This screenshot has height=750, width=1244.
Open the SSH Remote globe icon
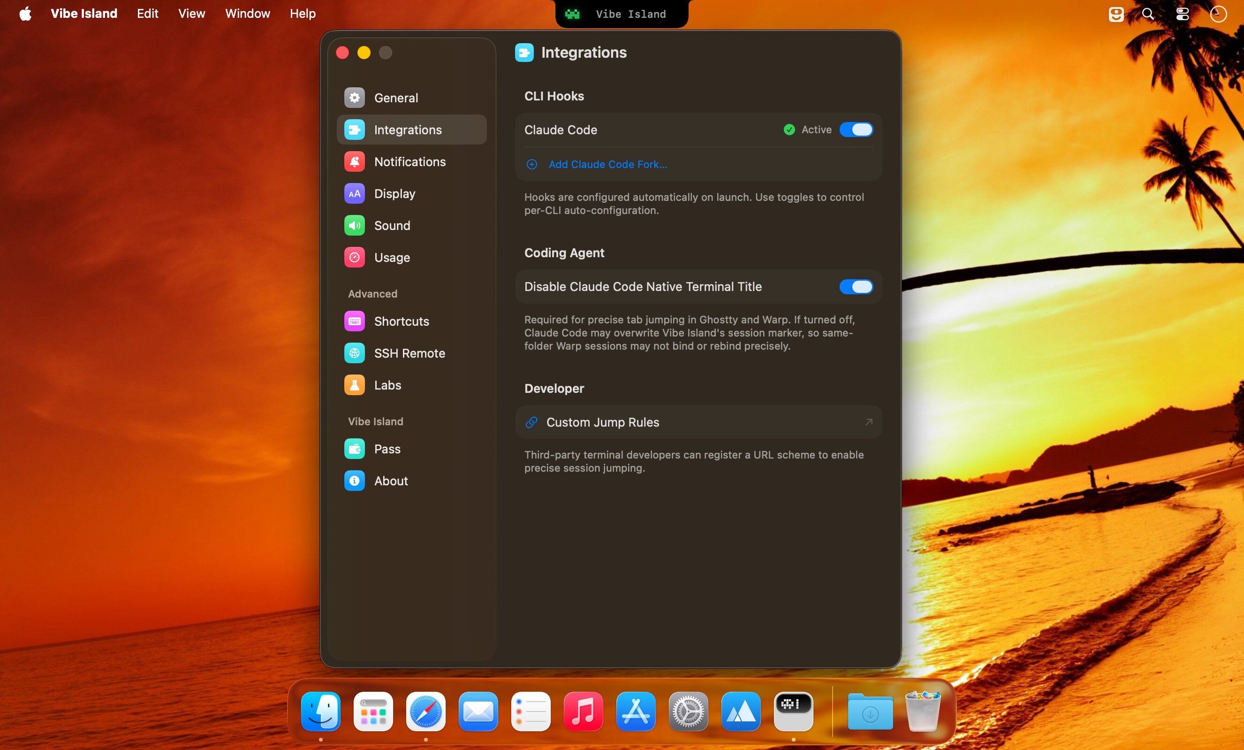tap(355, 353)
